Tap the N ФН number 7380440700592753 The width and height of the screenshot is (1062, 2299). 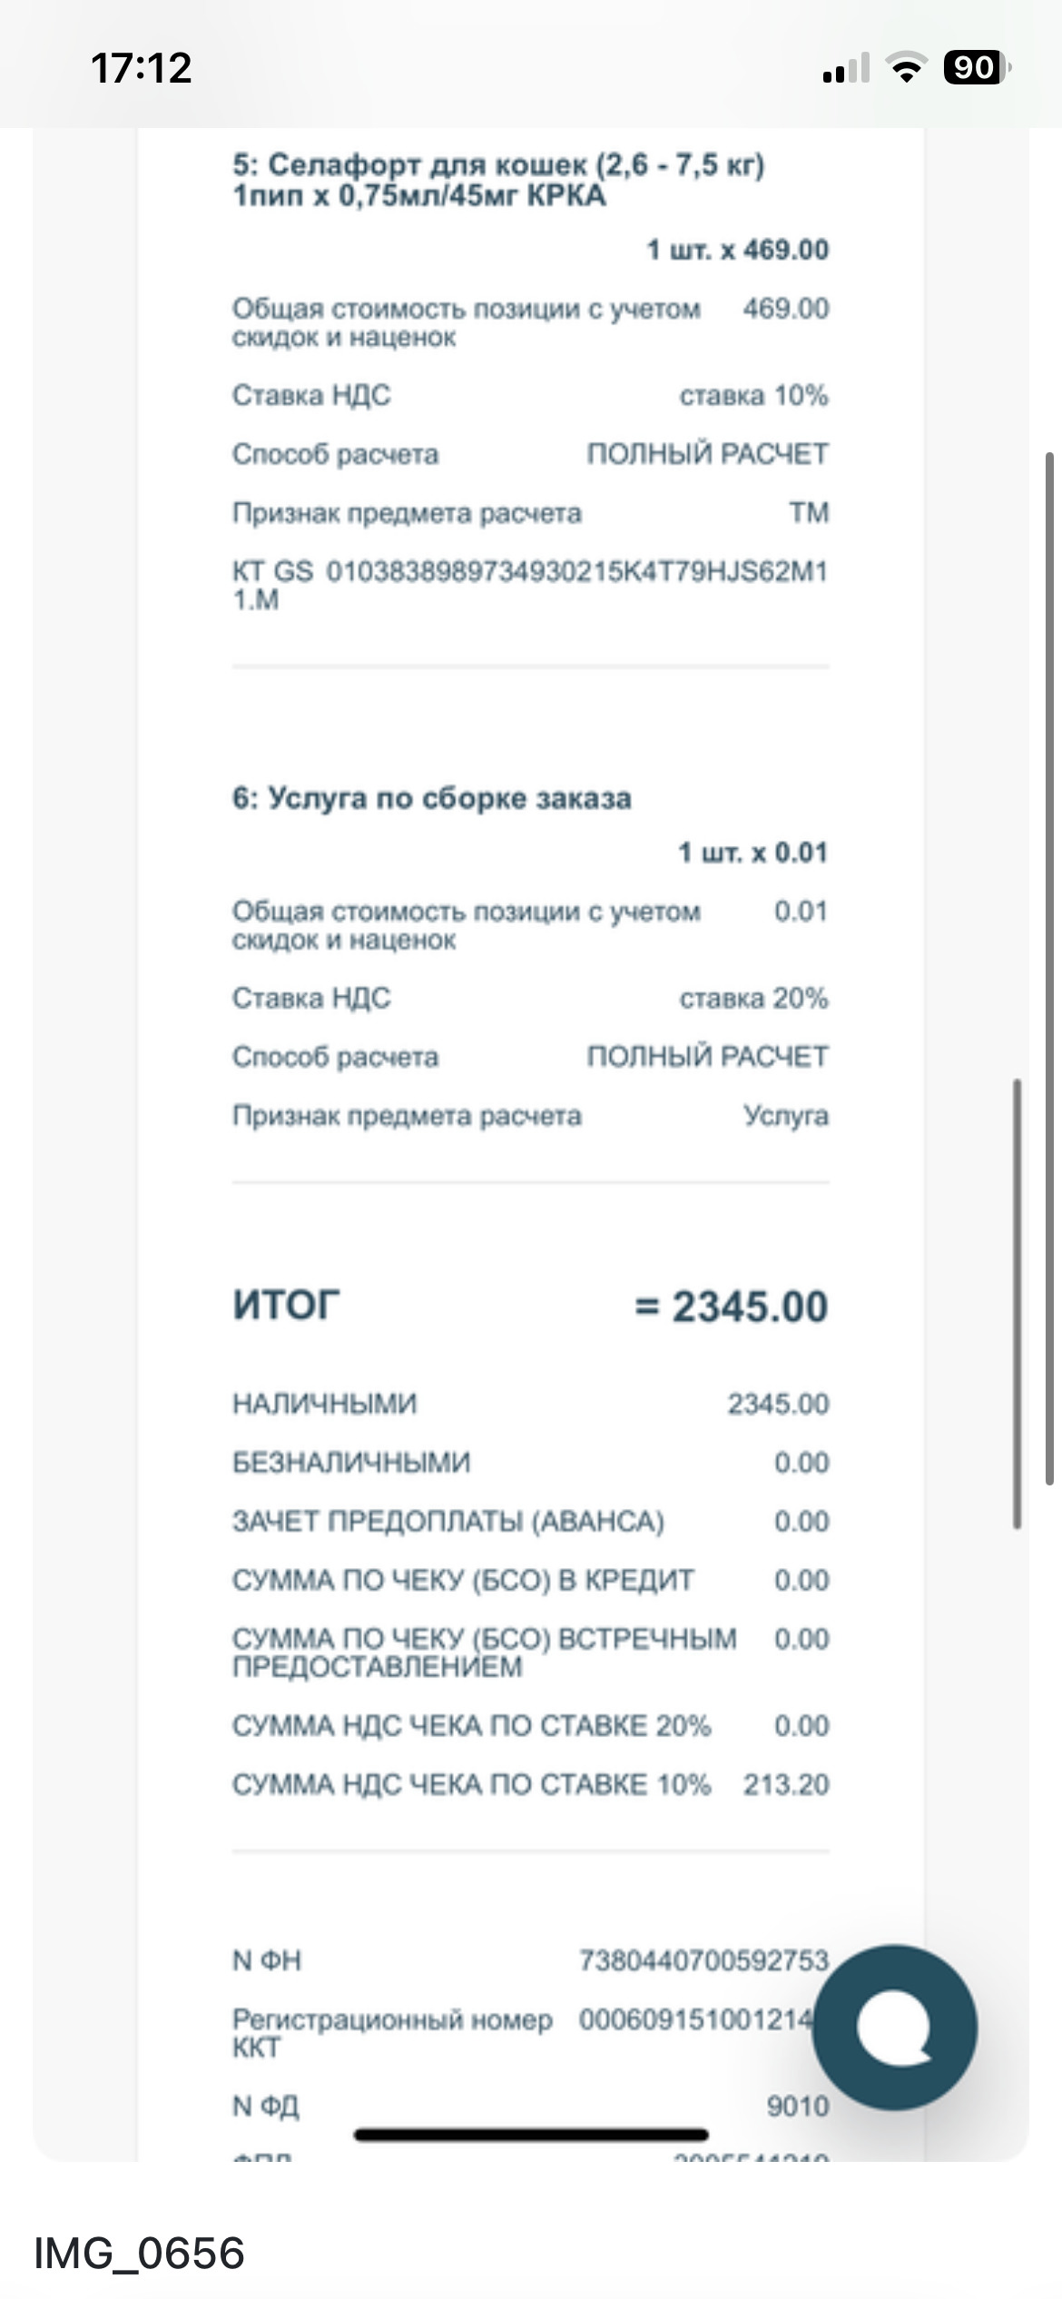pos(703,1960)
